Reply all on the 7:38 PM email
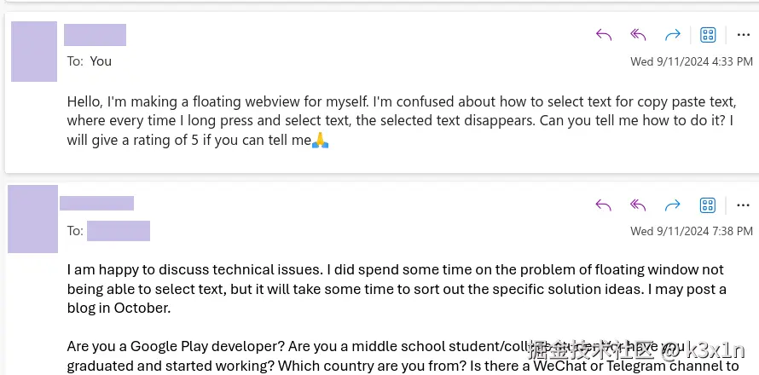 point(638,205)
